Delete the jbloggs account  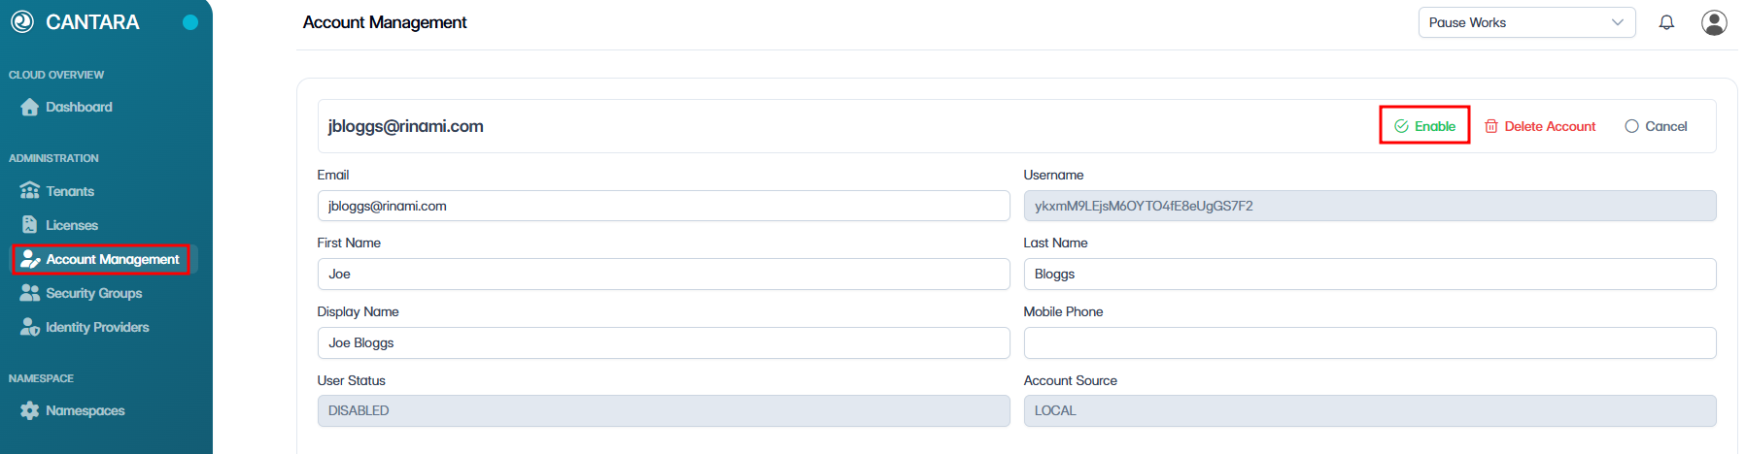(1540, 126)
